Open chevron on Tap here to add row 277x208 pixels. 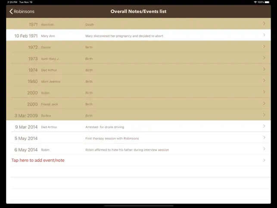[x=264, y=160]
